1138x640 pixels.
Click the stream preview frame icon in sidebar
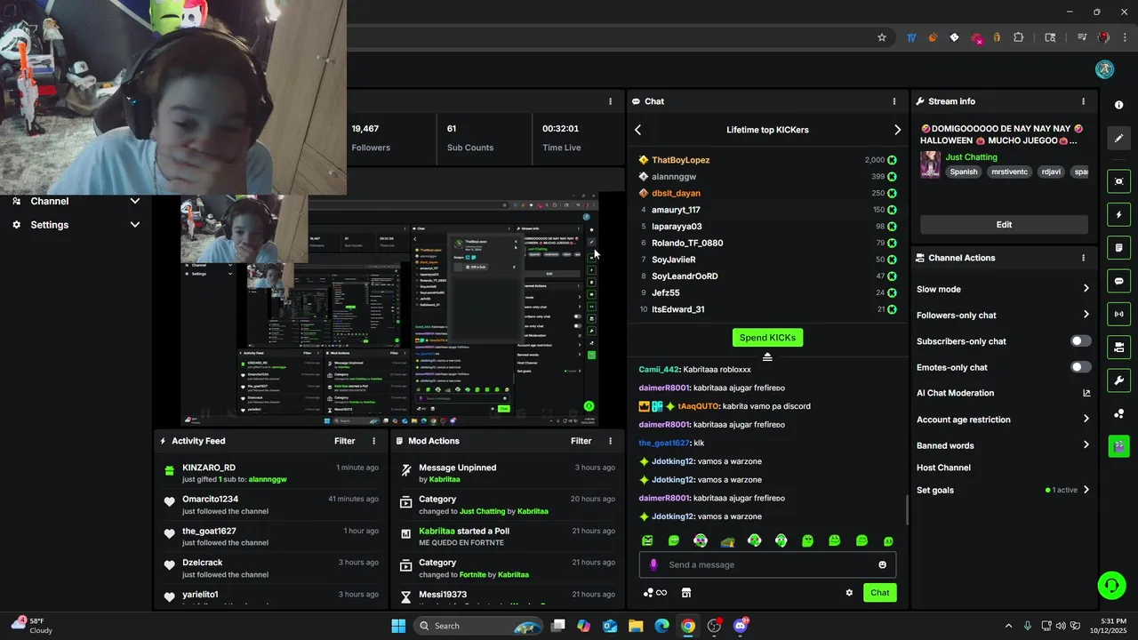1118,181
